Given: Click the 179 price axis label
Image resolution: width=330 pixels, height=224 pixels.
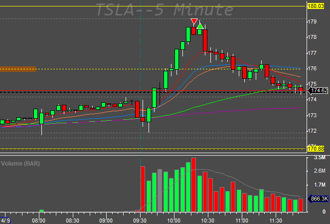Looking at the screenshot, I should pos(312,21).
